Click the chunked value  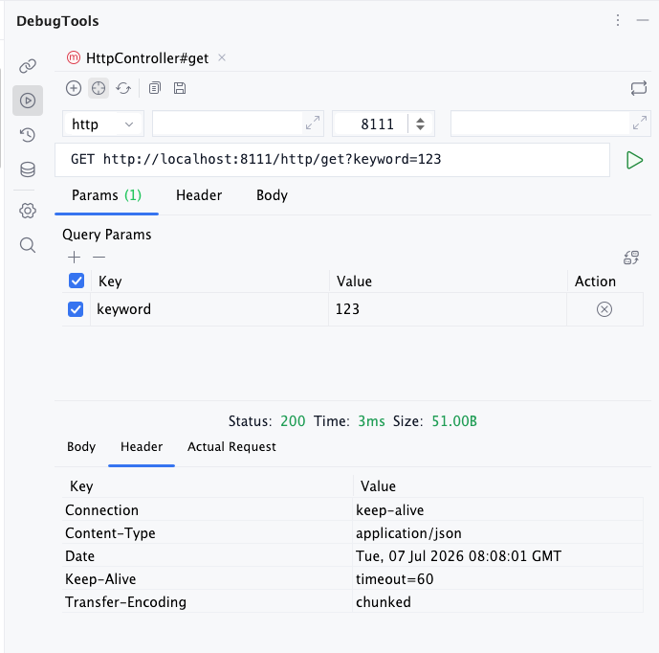tap(384, 602)
